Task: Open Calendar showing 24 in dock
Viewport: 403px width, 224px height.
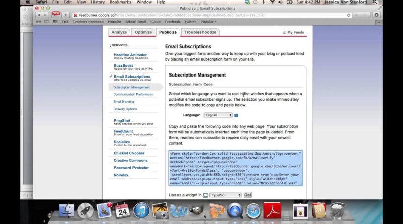Action: 122,210
